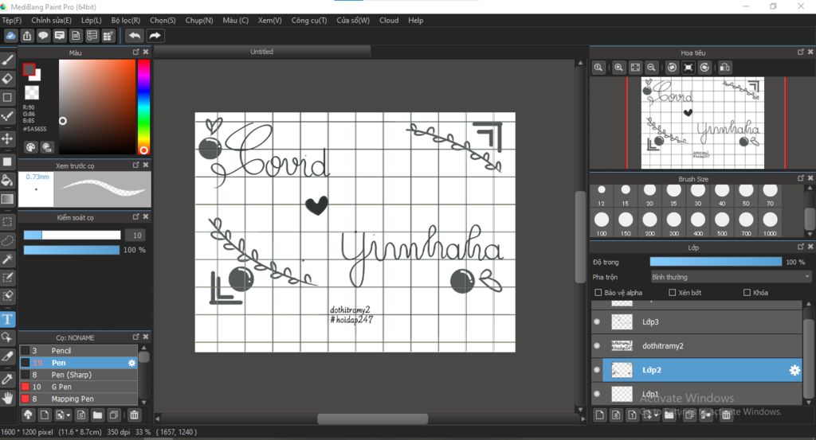This screenshot has height=440, width=816.
Task: Select the rectangular Select tool
Action: pyautogui.click(x=7, y=222)
